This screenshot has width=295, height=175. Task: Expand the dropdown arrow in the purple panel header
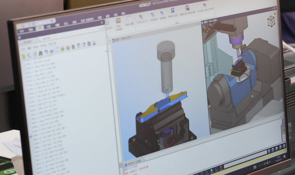point(102,22)
